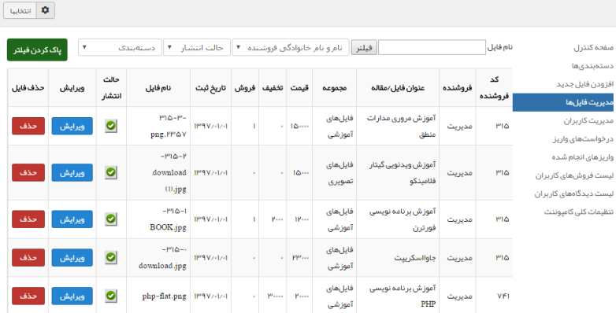Viewport: 616px width, 313px height.
Task: Open لیست فروش‌های کاربران in sidebar
Action: 574,175
